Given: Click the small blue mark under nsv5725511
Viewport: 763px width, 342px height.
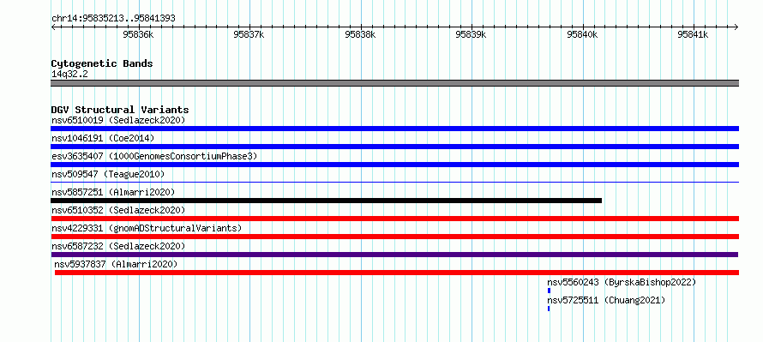Looking at the screenshot, I should click(549, 309).
